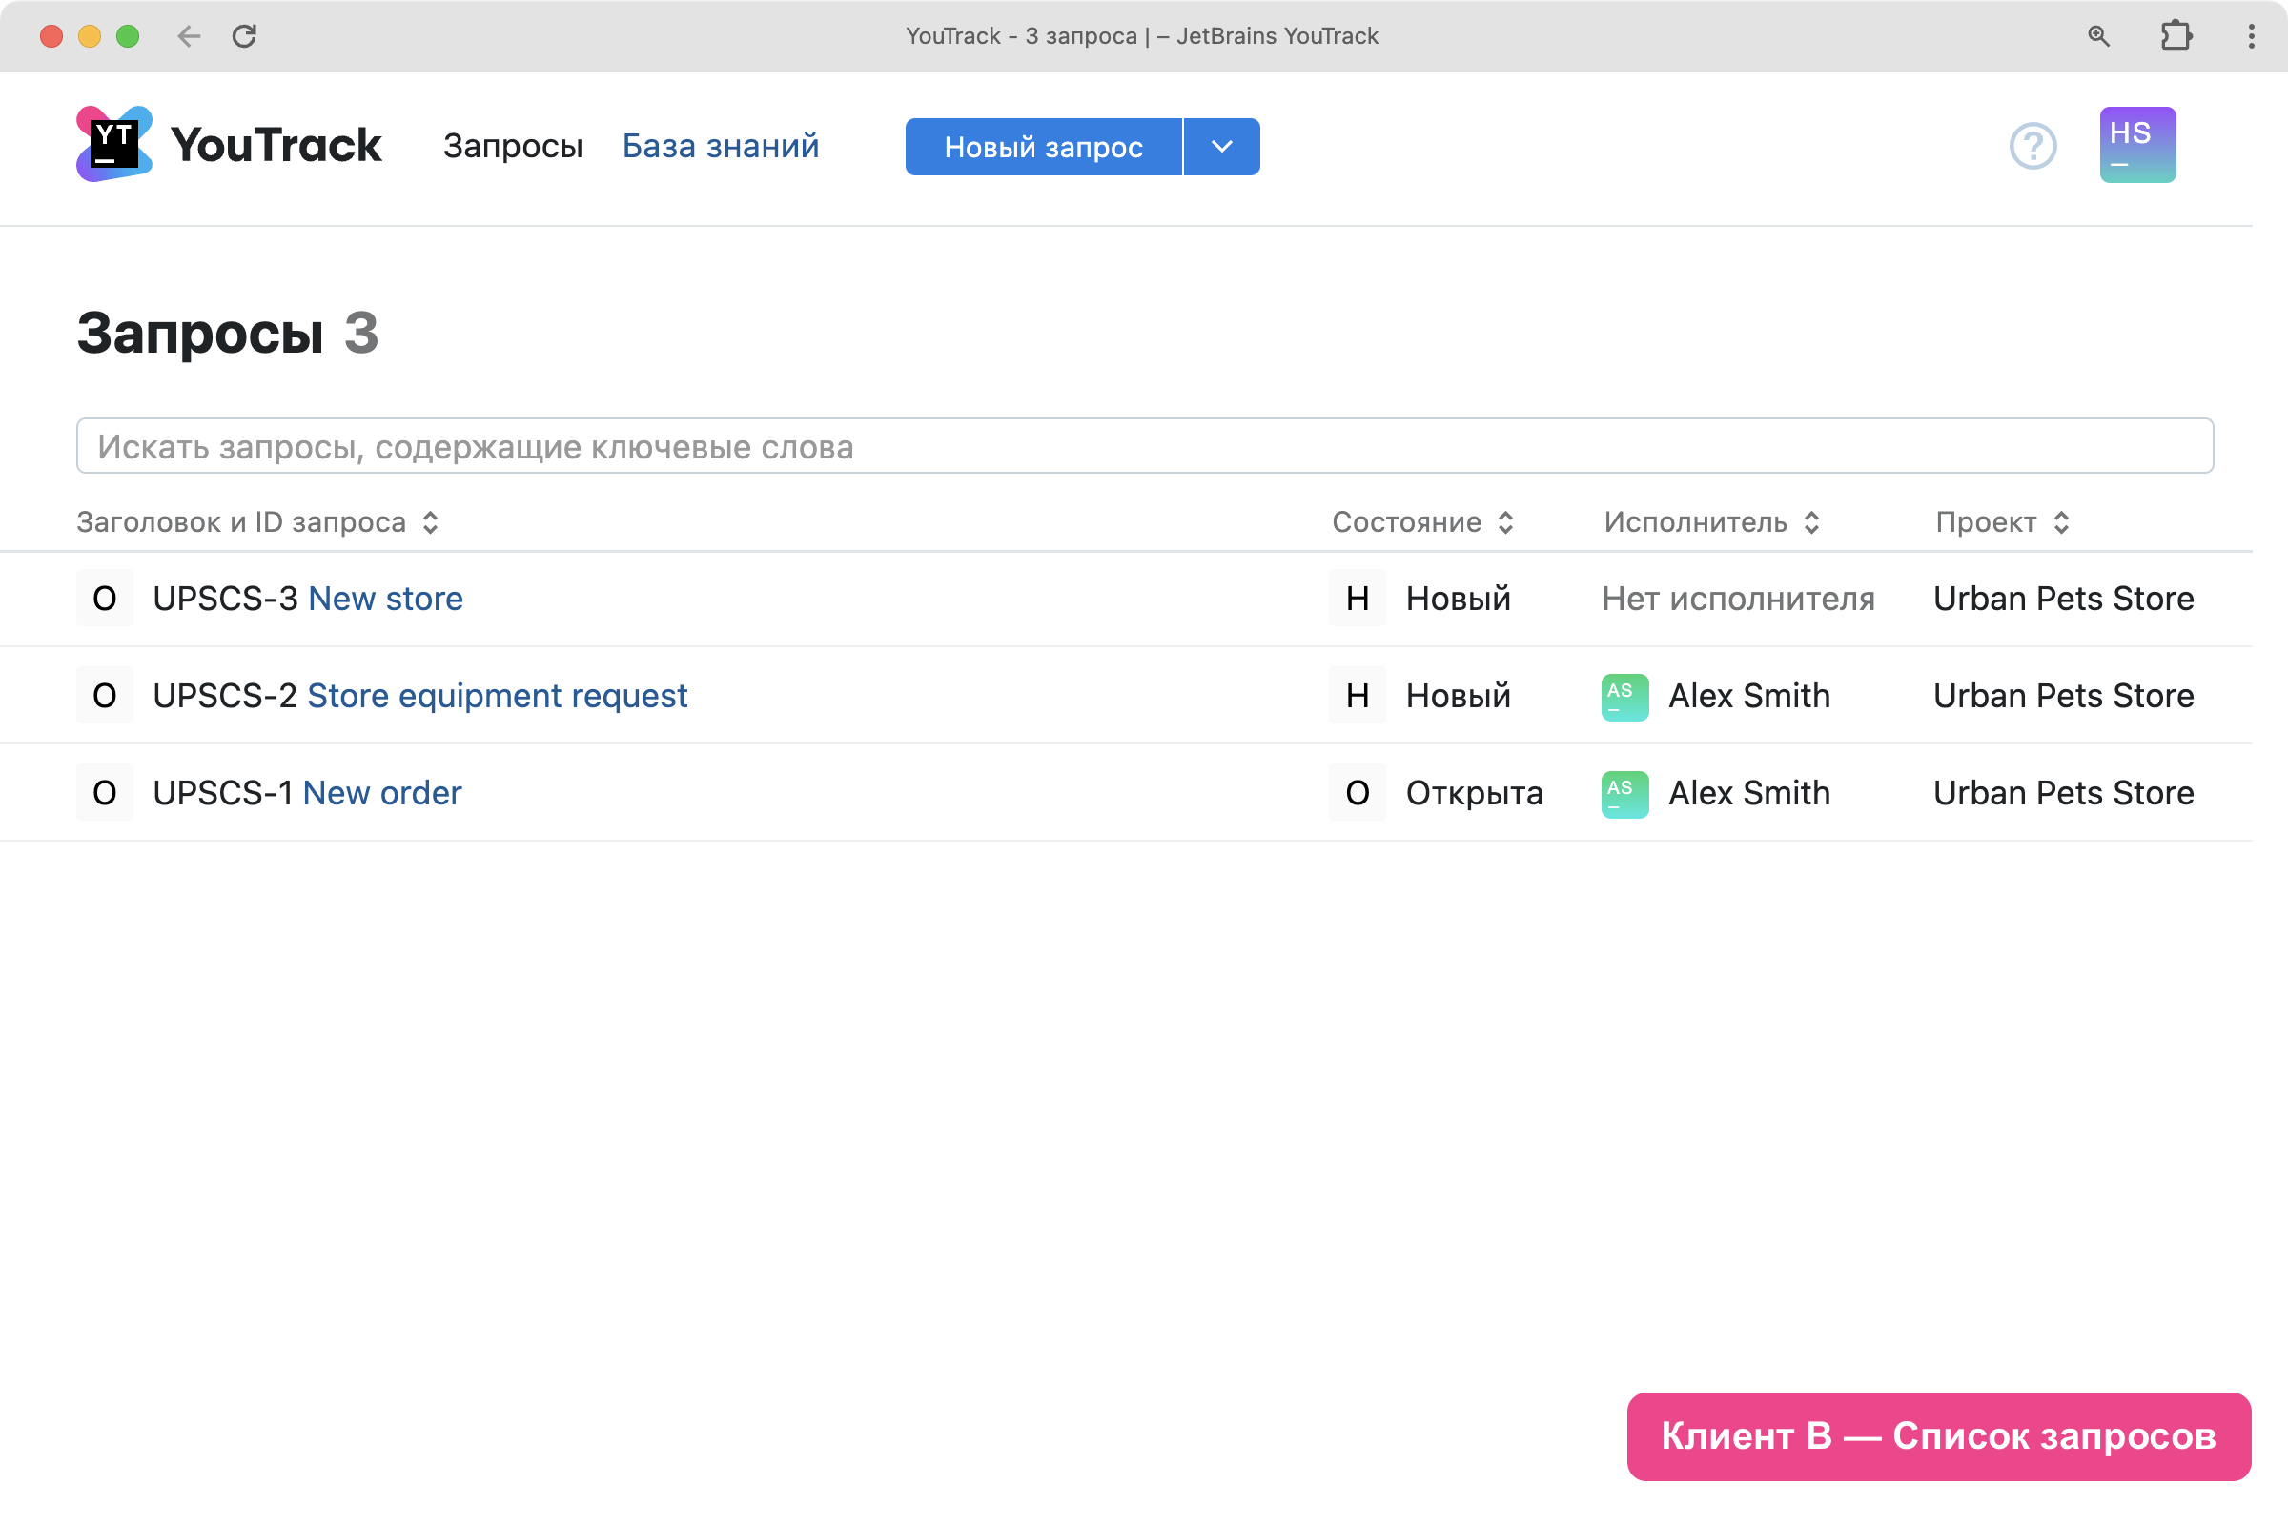The height and width of the screenshot is (1525, 2288).
Task: Open the HS user avatar menu
Action: click(x=2136, y=145)
